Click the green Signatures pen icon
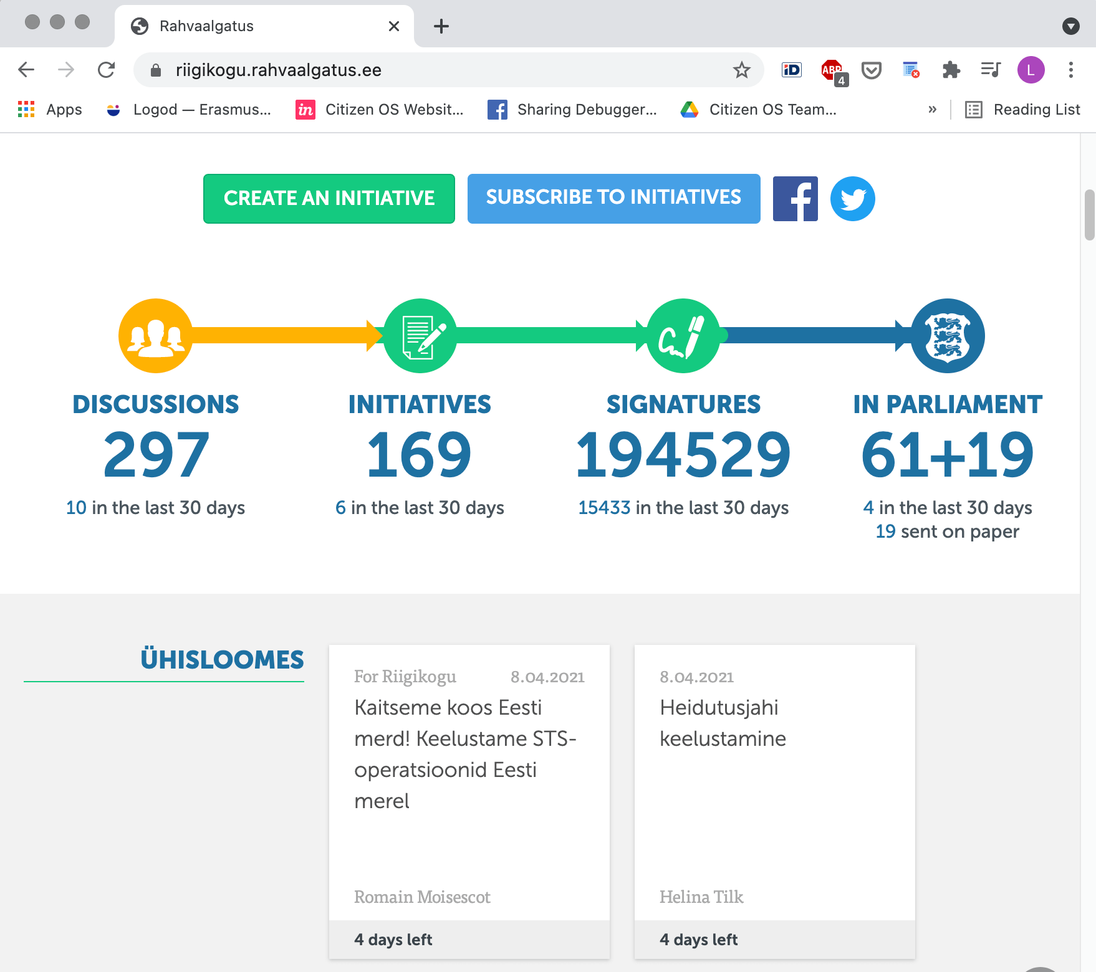 pyautogui.click(x=684, y=336)
